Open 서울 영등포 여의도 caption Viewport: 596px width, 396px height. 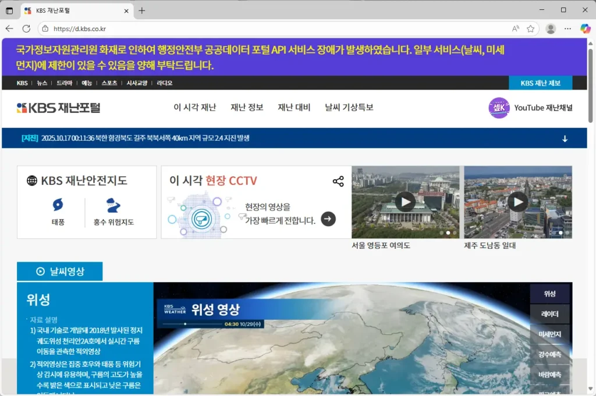(381, 245)
